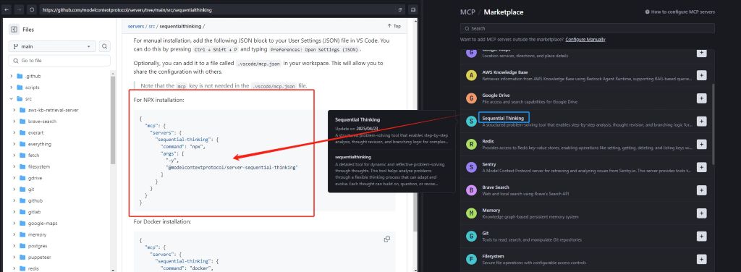Expand the filesystem folder chevron
Image resolution: width=741 pixels, height=272 pixels.
(15, 166)
